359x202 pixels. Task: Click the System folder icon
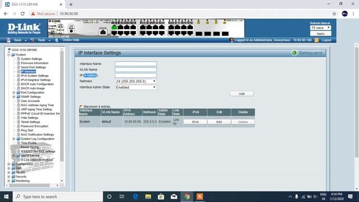(x=13, y=55)
